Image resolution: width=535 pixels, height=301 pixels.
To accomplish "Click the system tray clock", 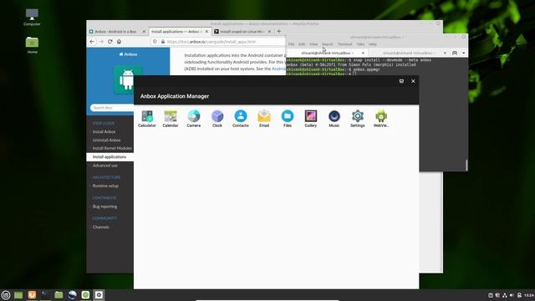I will tap(529, 295).
